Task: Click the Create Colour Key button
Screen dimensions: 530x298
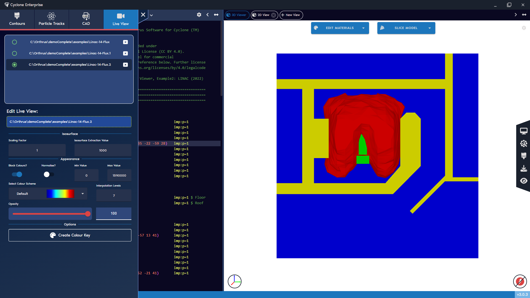Action: (70, 235)
